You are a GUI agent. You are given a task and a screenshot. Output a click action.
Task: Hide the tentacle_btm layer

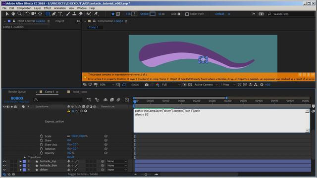point(4,166)
